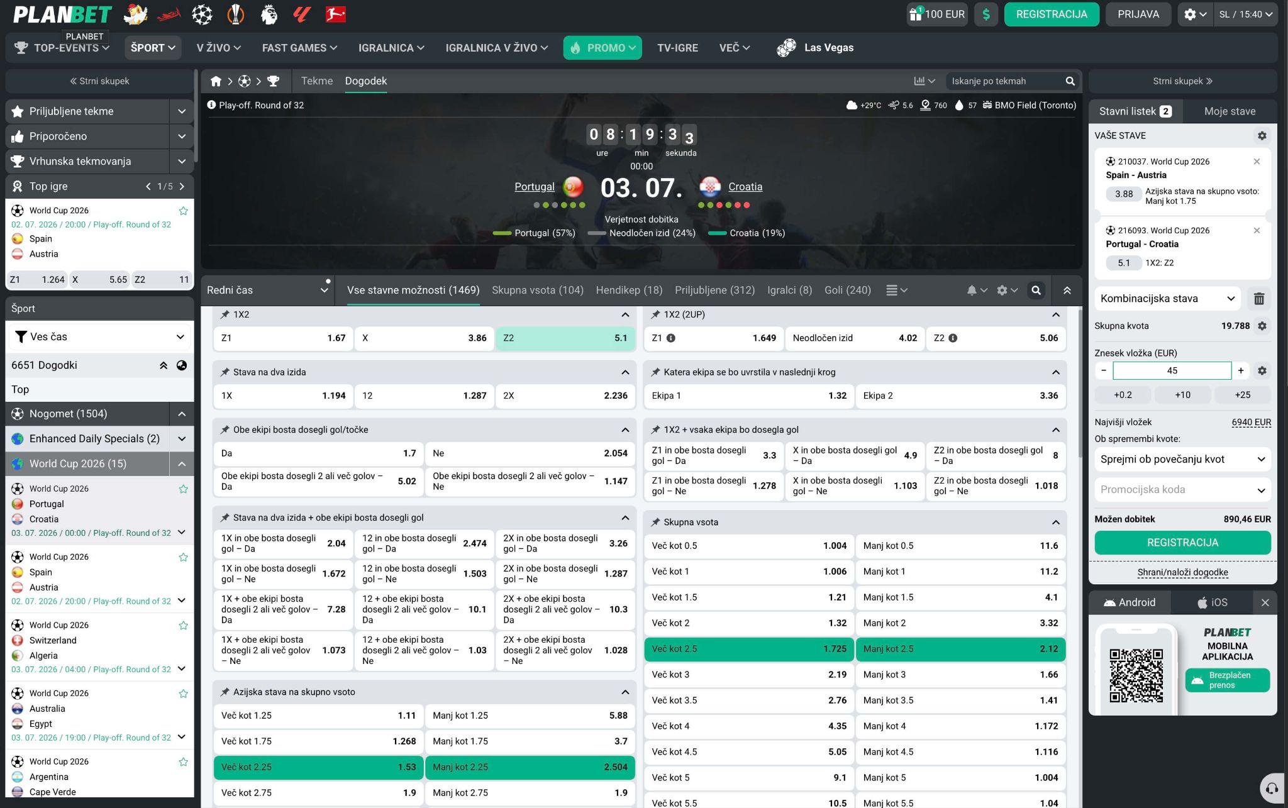Expand the Ves čas time filter

pyautogui.click(x=100, y=336)
